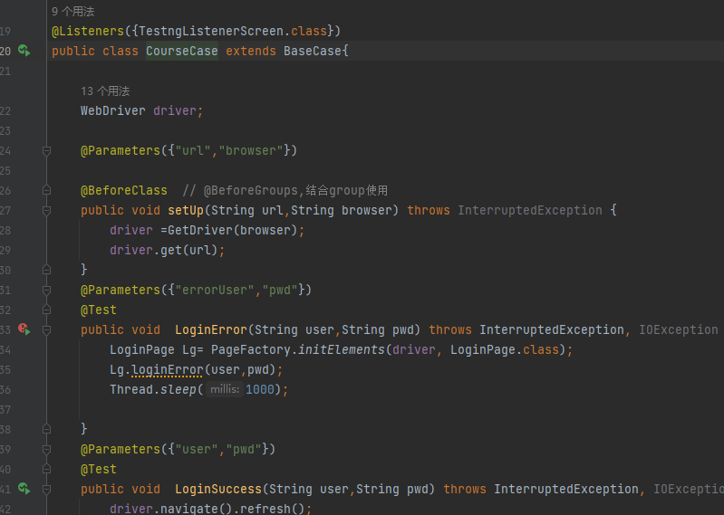Run CourseCase class via gutter run icon
The width and height of the screenshot is (724, 515).
coord(24,51)
